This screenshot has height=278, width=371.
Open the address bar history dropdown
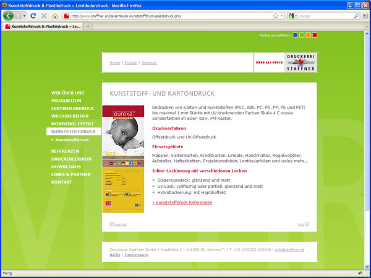click(x=282, y=16)
